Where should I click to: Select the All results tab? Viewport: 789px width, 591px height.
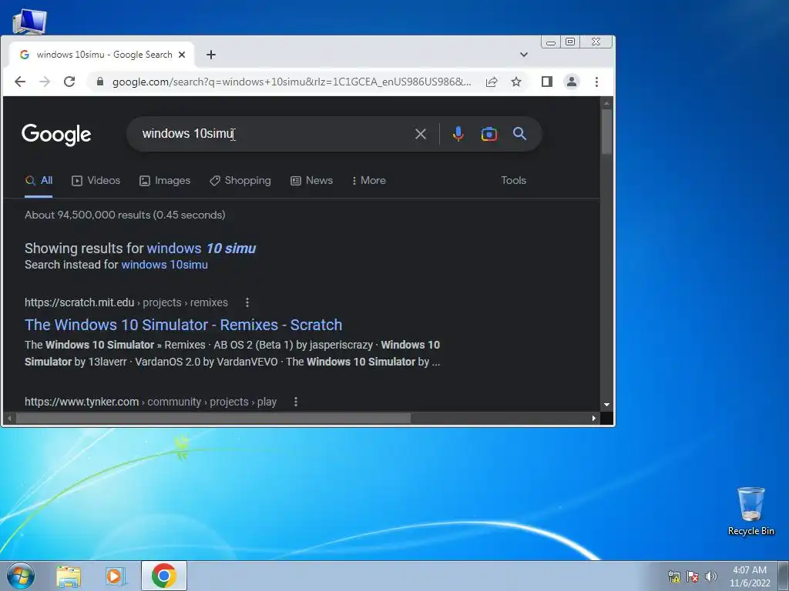[39, 180]
